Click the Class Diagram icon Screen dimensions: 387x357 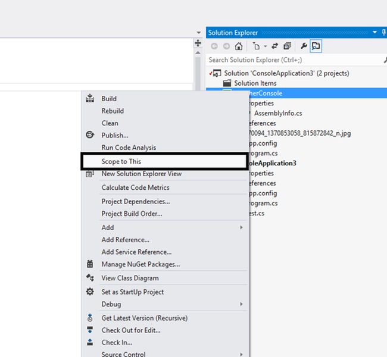90,278
